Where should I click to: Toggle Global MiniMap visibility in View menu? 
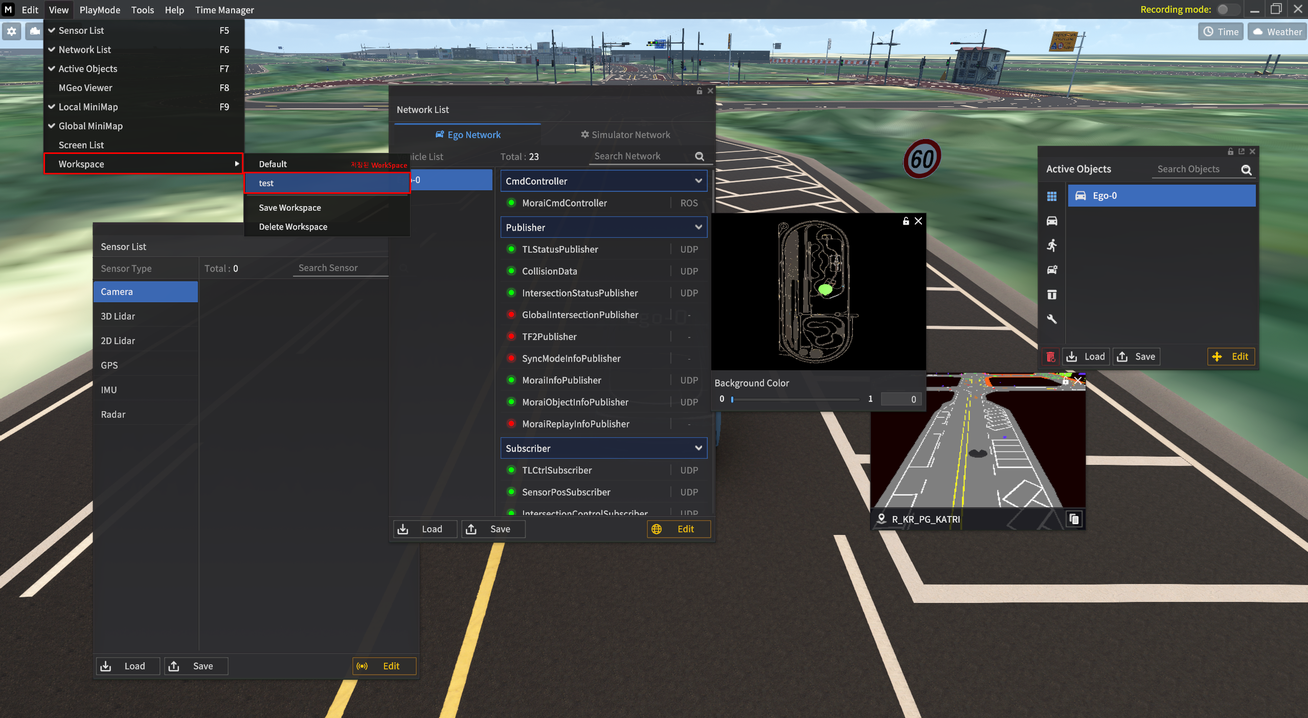90,126
